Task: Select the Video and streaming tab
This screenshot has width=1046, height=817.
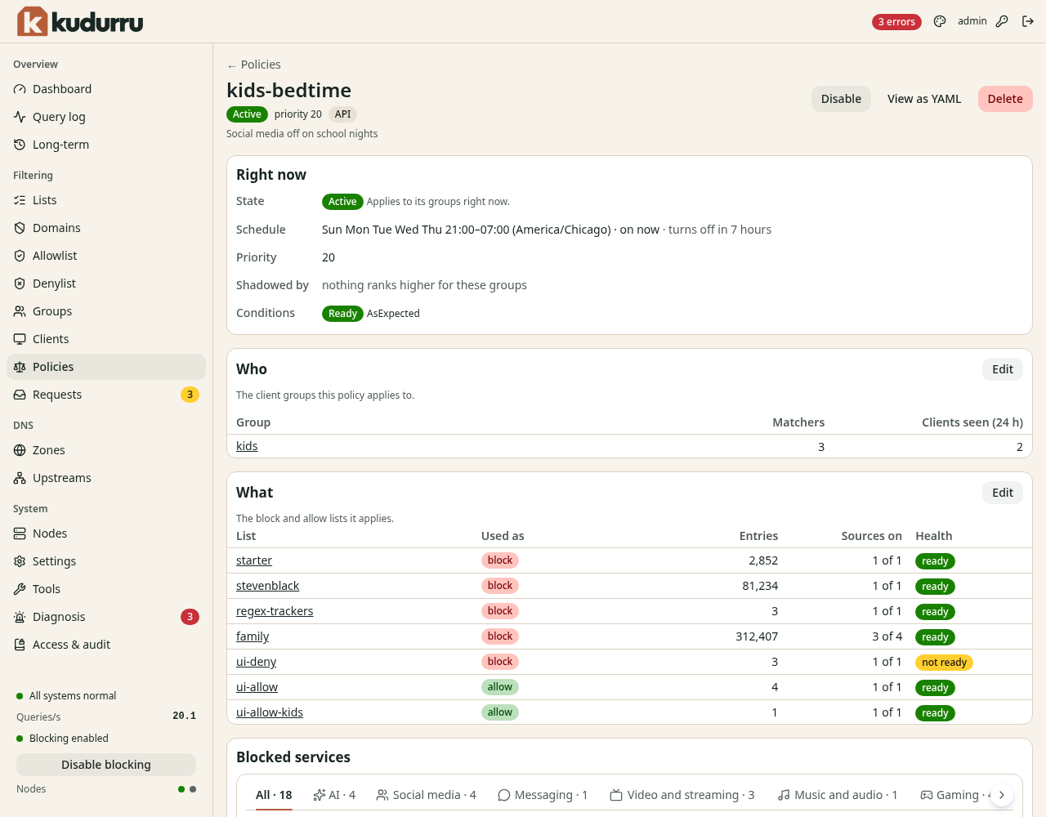Action: tap(682, 795)
